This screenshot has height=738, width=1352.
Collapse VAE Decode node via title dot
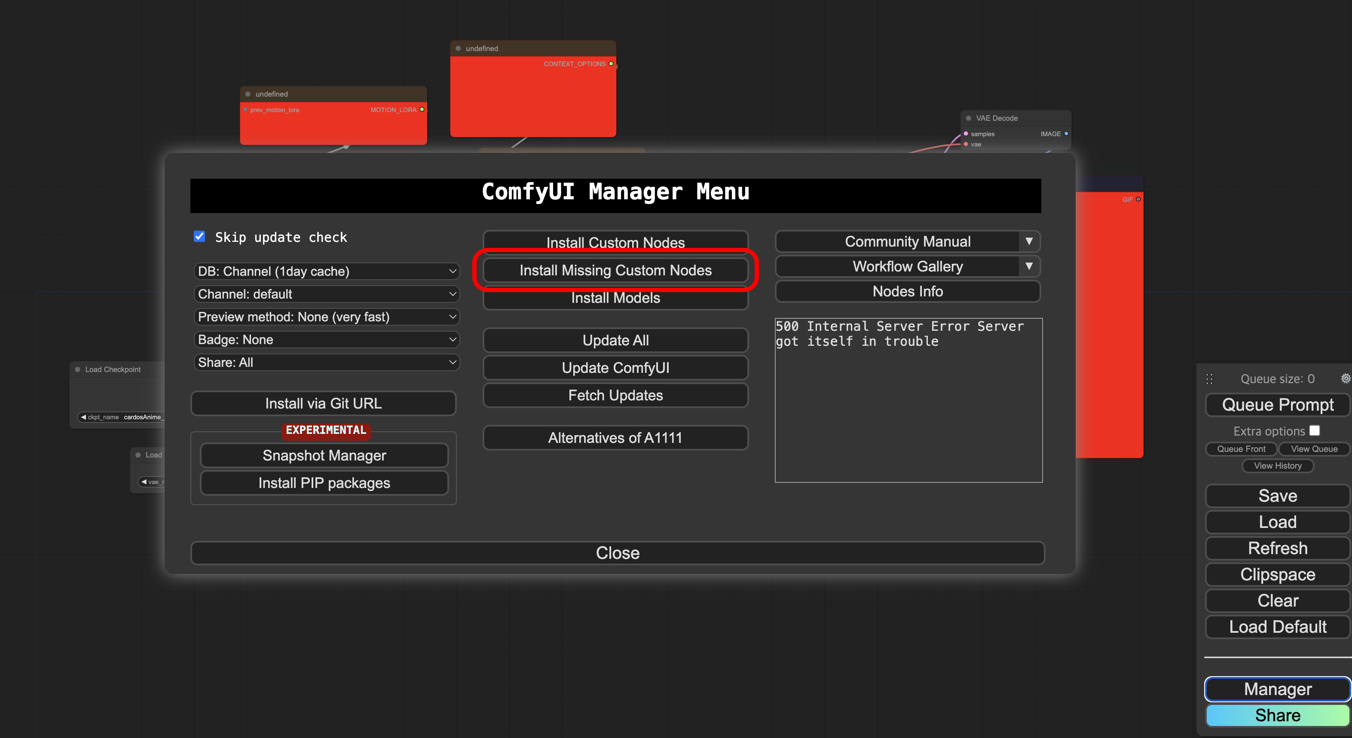point(968,119)
